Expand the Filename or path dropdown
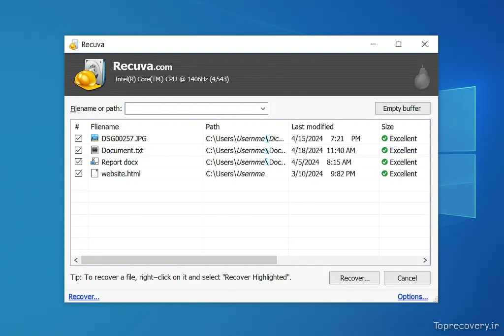 [x=263, y=108]
